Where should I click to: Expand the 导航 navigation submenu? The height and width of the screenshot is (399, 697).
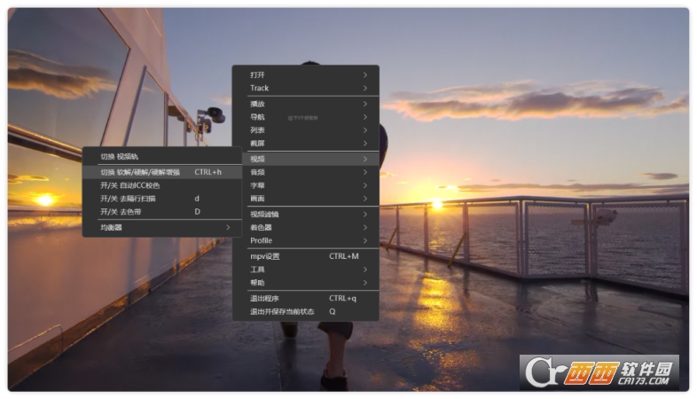pyautogui.click(x=305, y=117)
